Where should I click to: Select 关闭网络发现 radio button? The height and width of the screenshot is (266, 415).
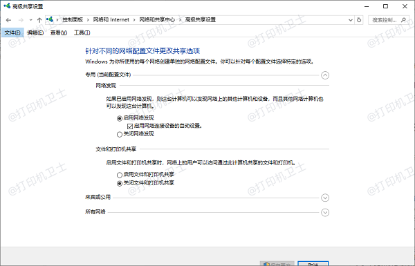(x=120, y=134)
